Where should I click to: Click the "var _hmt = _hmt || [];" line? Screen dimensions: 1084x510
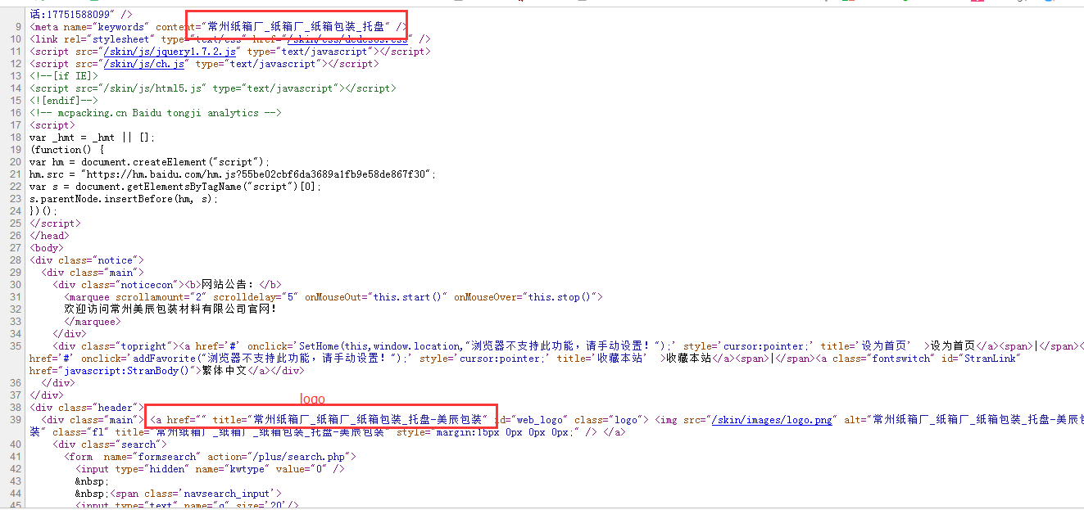coord(92,137)
